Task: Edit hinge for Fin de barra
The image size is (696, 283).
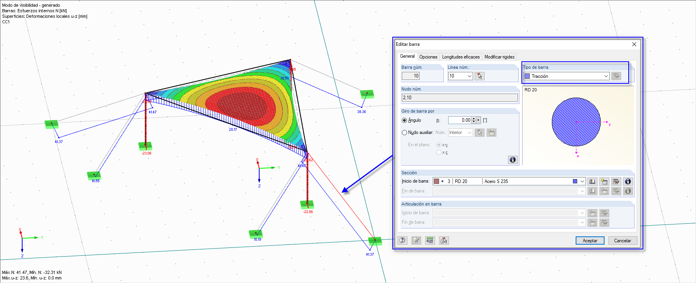Action: (x=604, y=223)
